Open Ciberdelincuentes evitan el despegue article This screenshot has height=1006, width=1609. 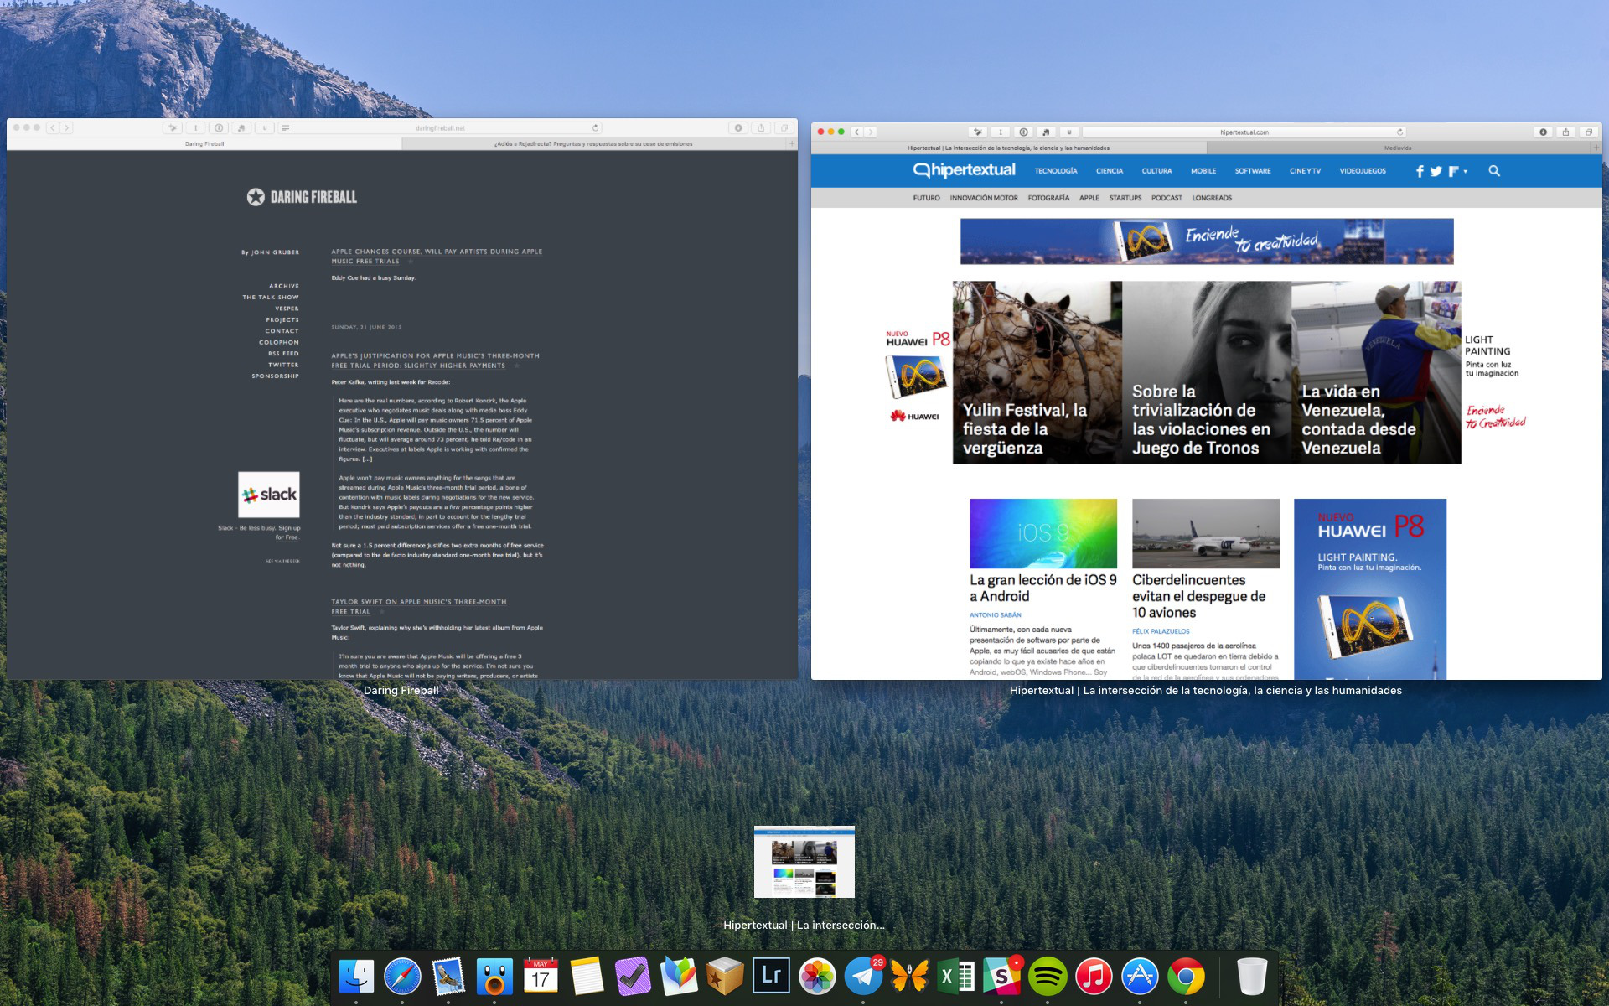tap(1199, 596)
